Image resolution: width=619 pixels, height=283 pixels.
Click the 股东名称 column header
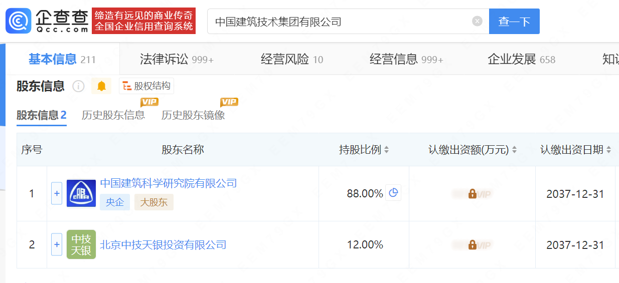pos(183,150)
